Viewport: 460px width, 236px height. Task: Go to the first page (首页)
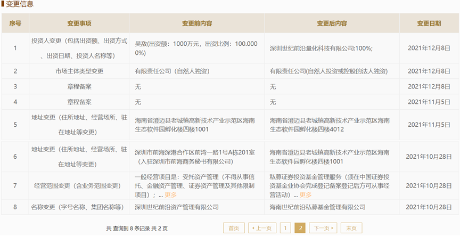click(x=234, y=228)
